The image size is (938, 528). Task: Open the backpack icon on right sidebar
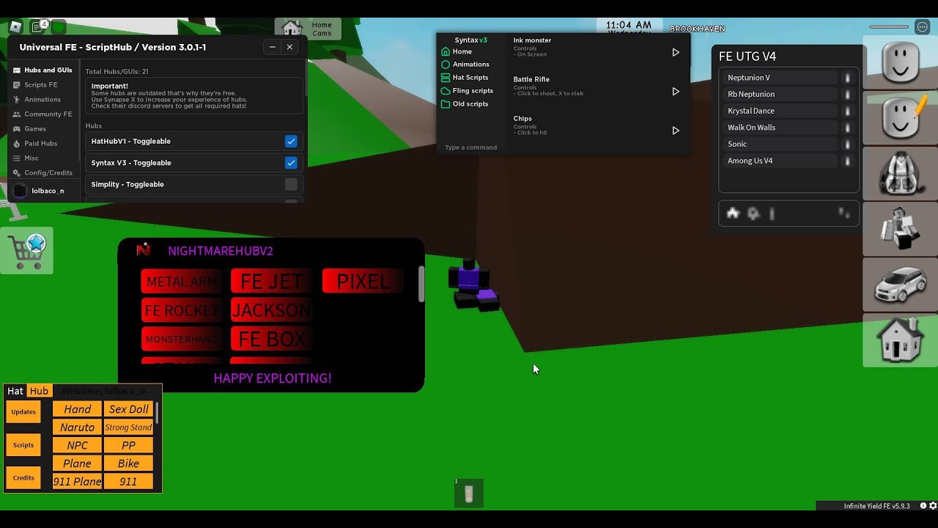901,173
